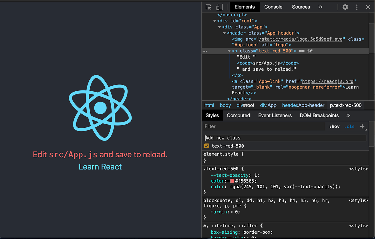The height and width of the screenshot is (239, 375).
Task: Collapse the header.App-header element
Action: (x=224, y=33)
